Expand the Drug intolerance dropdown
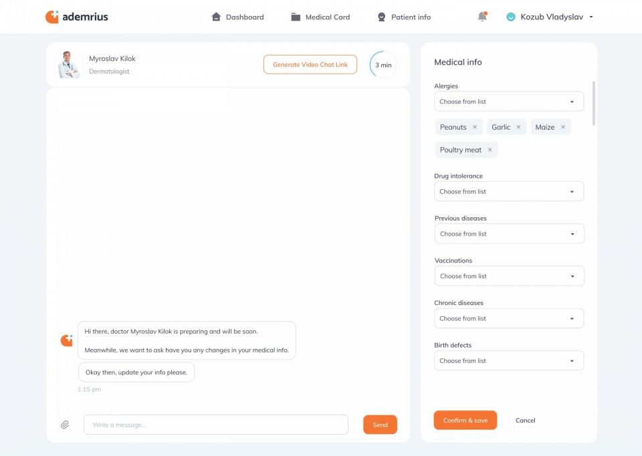This screenshot has width=642, height=456. tap(508, 191)
